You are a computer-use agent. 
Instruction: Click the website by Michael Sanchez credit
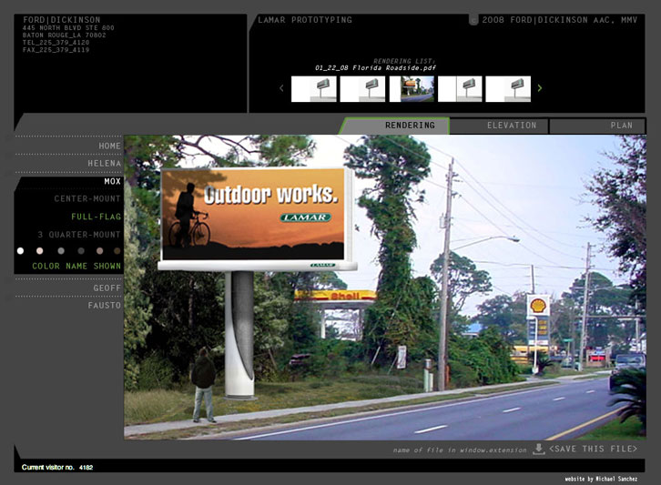pos(601,479)
